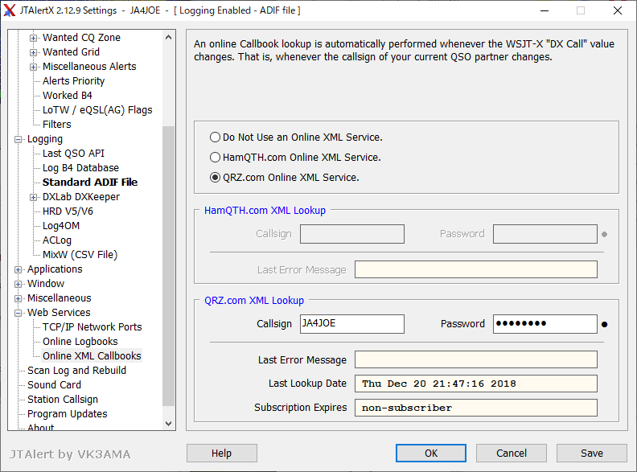The image size is (637, 472).
Task: Open MixW (CSV File) logging settings
Action: click(x=80, y=255)
